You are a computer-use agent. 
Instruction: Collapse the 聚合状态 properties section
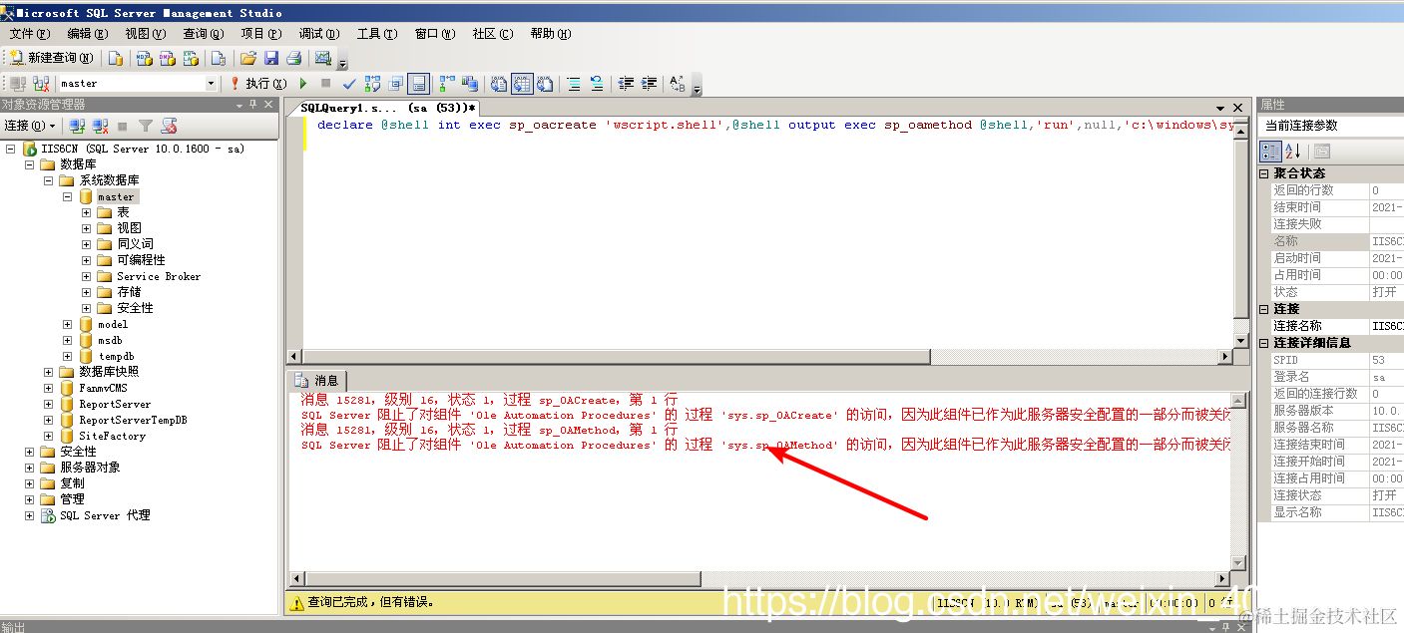point(1264,173)
